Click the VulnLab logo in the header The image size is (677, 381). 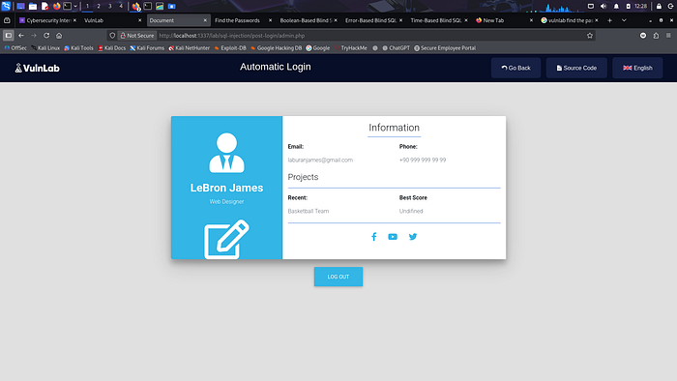37,68
